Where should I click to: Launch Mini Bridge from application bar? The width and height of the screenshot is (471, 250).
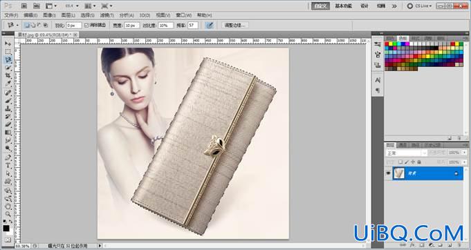(37, 6)
